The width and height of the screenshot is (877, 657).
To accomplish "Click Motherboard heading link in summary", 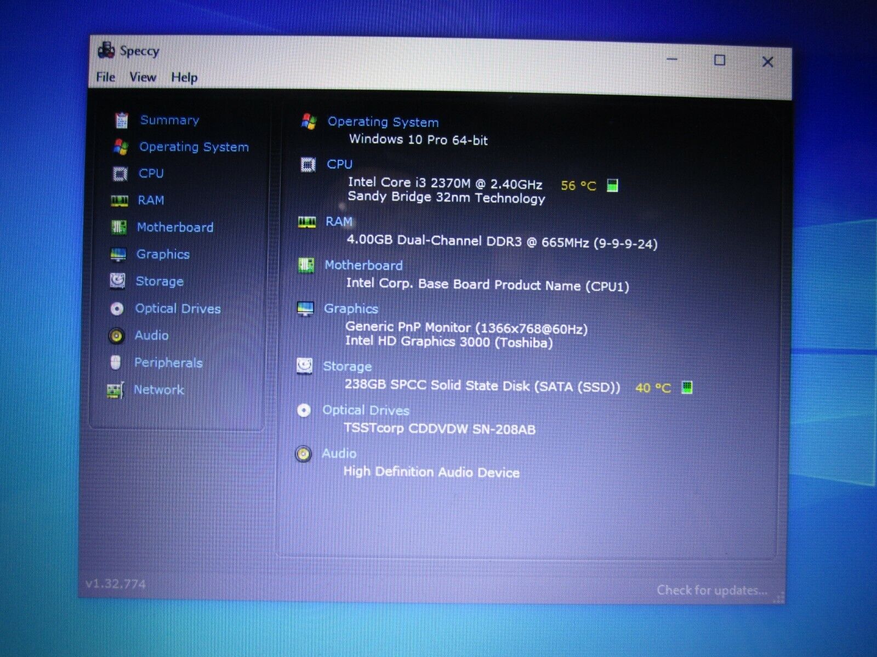I will pos(364,266).
